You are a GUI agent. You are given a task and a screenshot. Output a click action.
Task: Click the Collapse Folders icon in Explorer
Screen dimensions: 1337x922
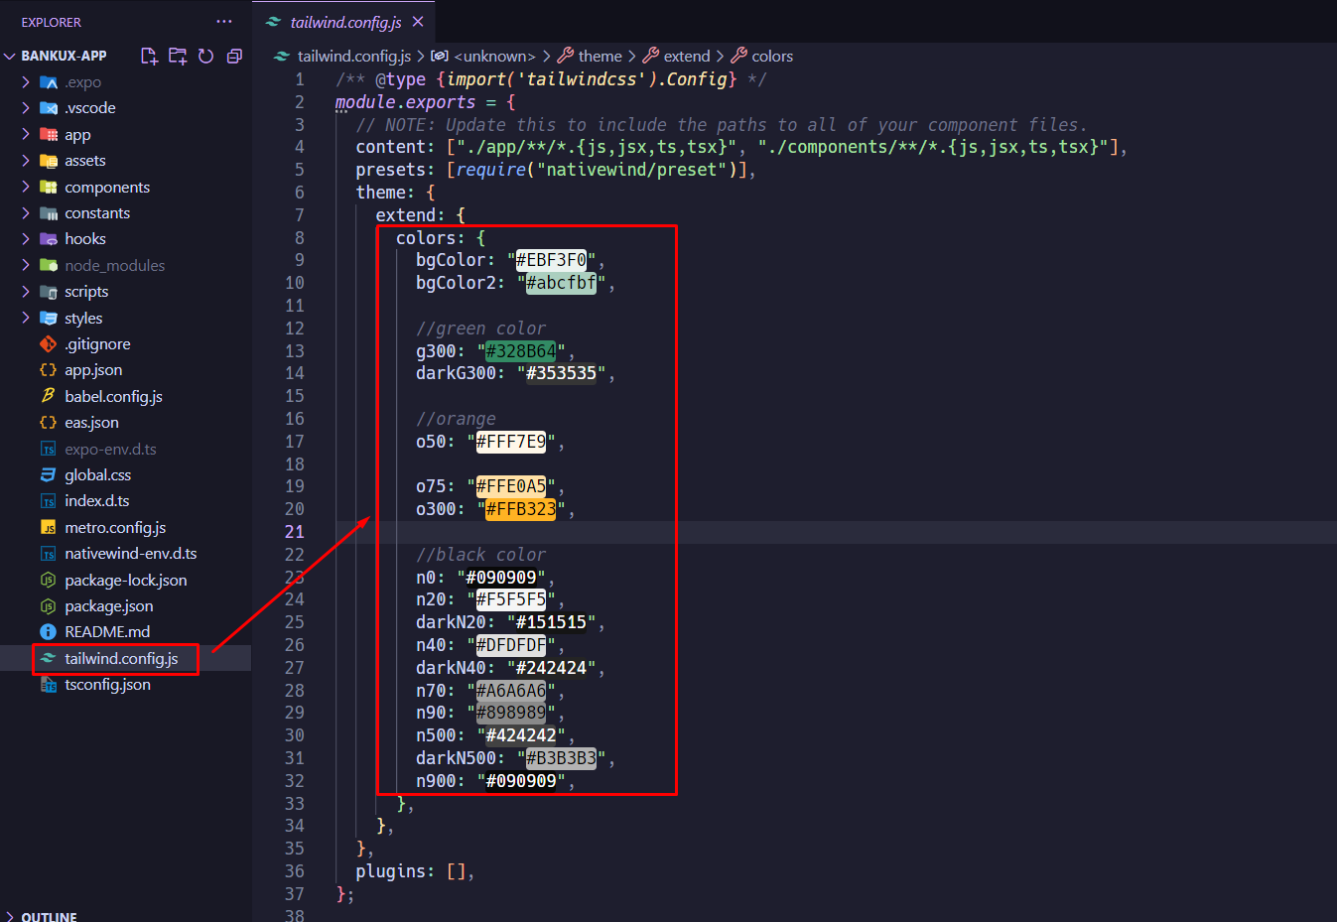(234, 56)
